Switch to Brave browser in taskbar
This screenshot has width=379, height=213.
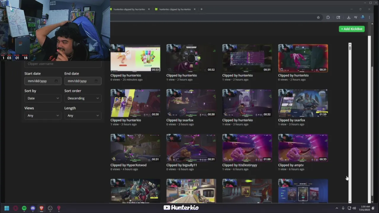pyautogui.click(x=41, y=208)
